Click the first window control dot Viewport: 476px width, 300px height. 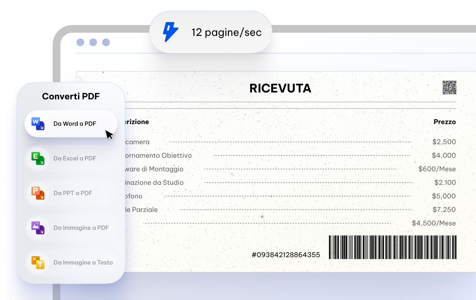[x=80, y=42]
